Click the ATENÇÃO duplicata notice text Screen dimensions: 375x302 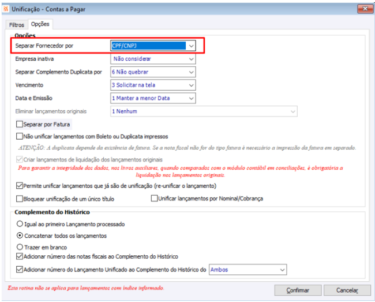click(187, 148)
